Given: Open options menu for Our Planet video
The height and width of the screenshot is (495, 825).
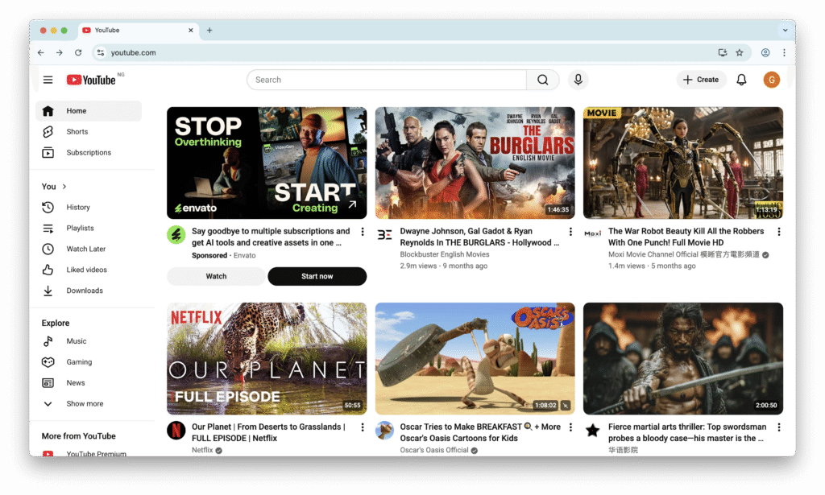Looking at the screenshot, I should tap(363, 427).
